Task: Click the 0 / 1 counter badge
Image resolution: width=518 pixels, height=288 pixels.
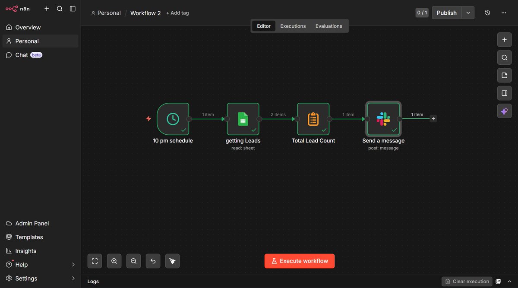Action: pyautogui.click(x=422, y=13)
